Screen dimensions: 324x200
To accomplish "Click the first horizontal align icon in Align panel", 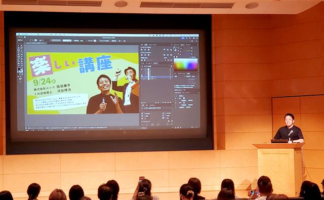I will (x=142, y=50).
